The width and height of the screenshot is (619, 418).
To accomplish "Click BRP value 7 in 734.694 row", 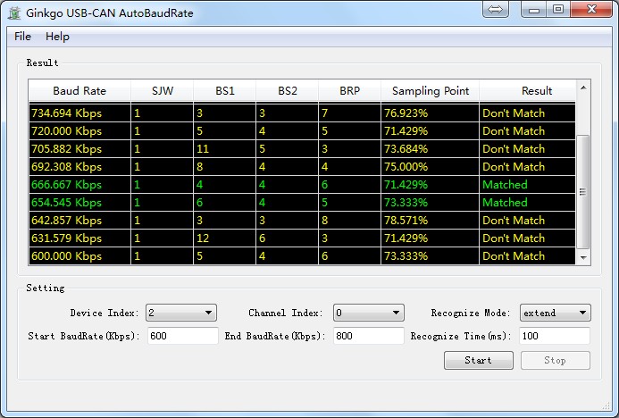I will pos(349,113).
